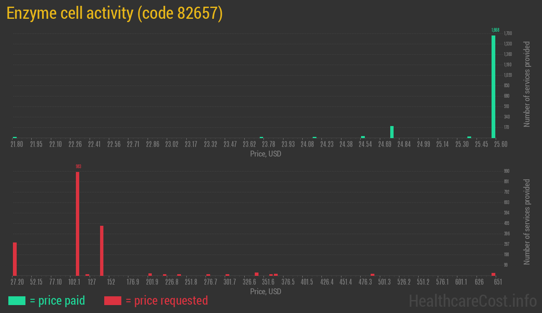Click the green bar between 24.69 and 24.84
The width and height of the screenshot is (542, 313).
point(392,132)
